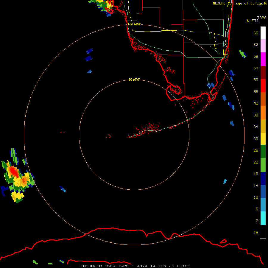This screenshot has width=268, height=268.
Task: Click the green echo near the top-right edge
Action: [242, 54]
